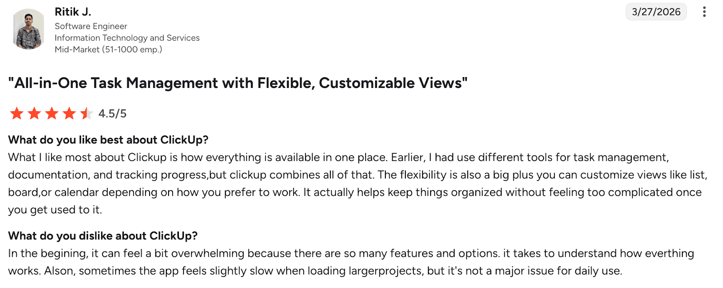Click the second rating star
Viewport: 723px width, 288px height.
tap(34, 113)
